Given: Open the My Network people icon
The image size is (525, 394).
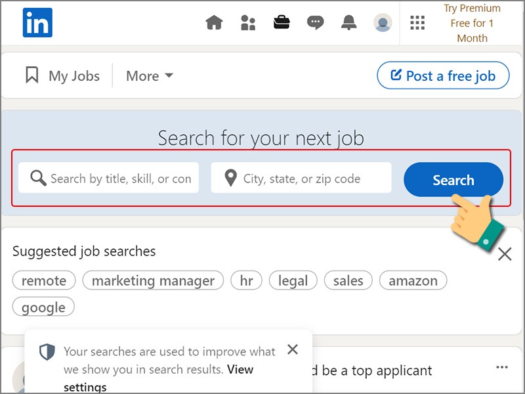Looking at the screenshot, I should [x=248, y=23].
